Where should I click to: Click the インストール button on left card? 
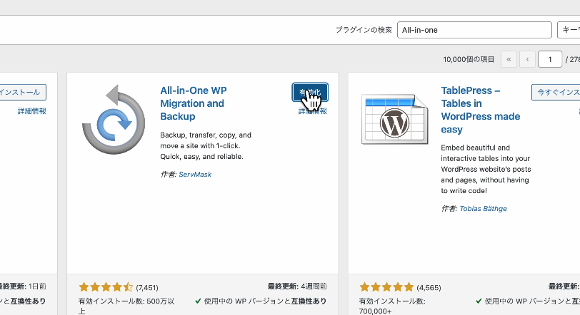click(23, 92)
